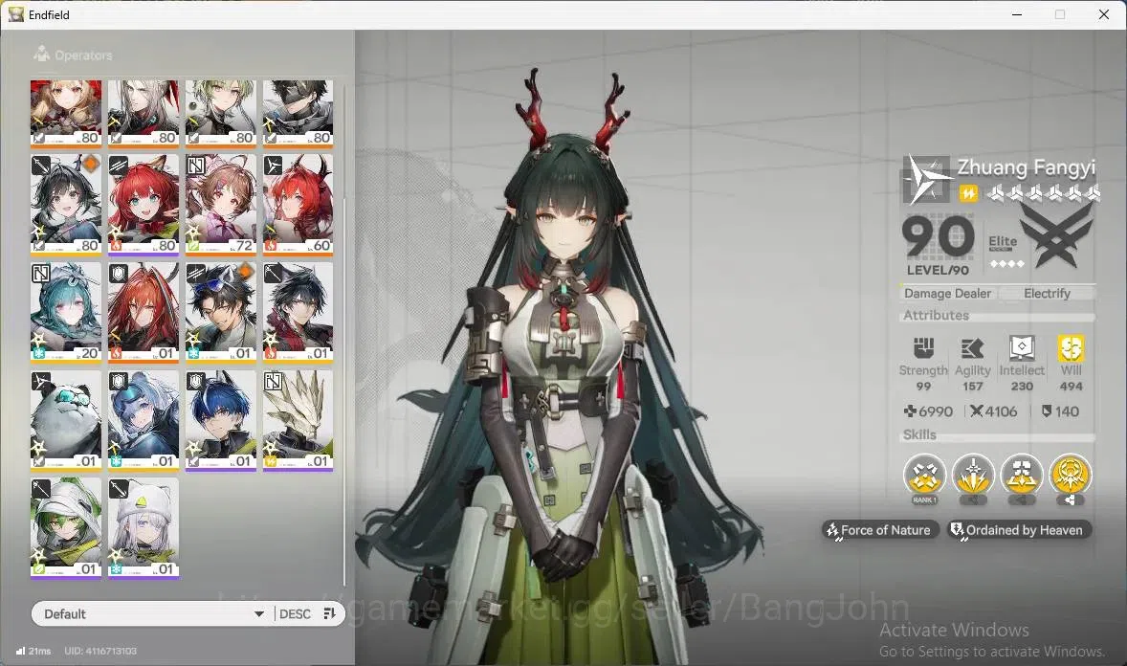Viewport: 1127px width, 666px height.
Task: Click the Operators header icon
Action: pos(42,54)
